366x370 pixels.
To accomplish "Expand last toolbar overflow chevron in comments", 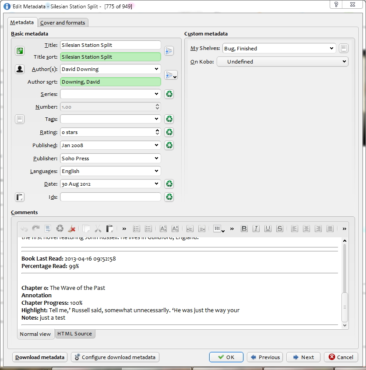I will (x=344, y=229).
